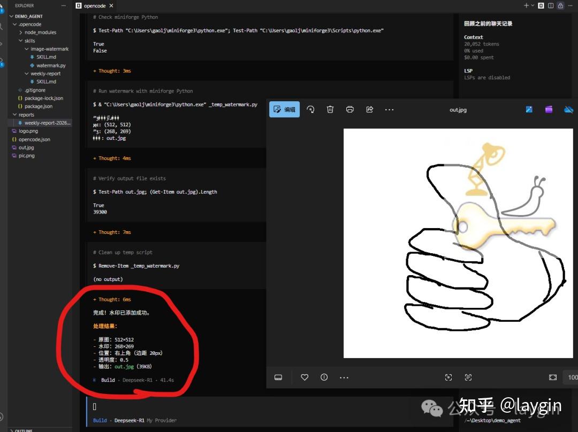
Task: Click '回顾之前的聊天记录' session title
Action: coord(488,24)
